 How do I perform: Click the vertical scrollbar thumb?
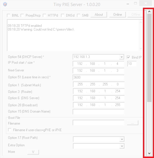[x=149, y=58]
